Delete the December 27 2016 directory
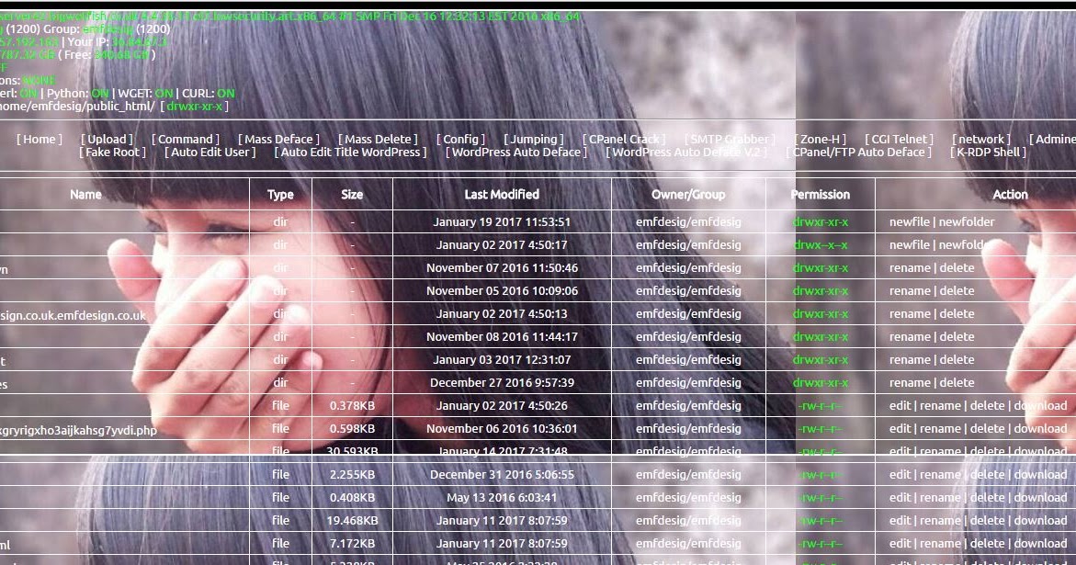This screenshot has height=565, width=1076. pyautogui.click(x=957, y=382)
